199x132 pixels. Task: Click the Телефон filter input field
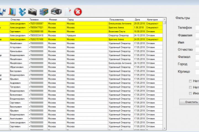tap(197, 28)
